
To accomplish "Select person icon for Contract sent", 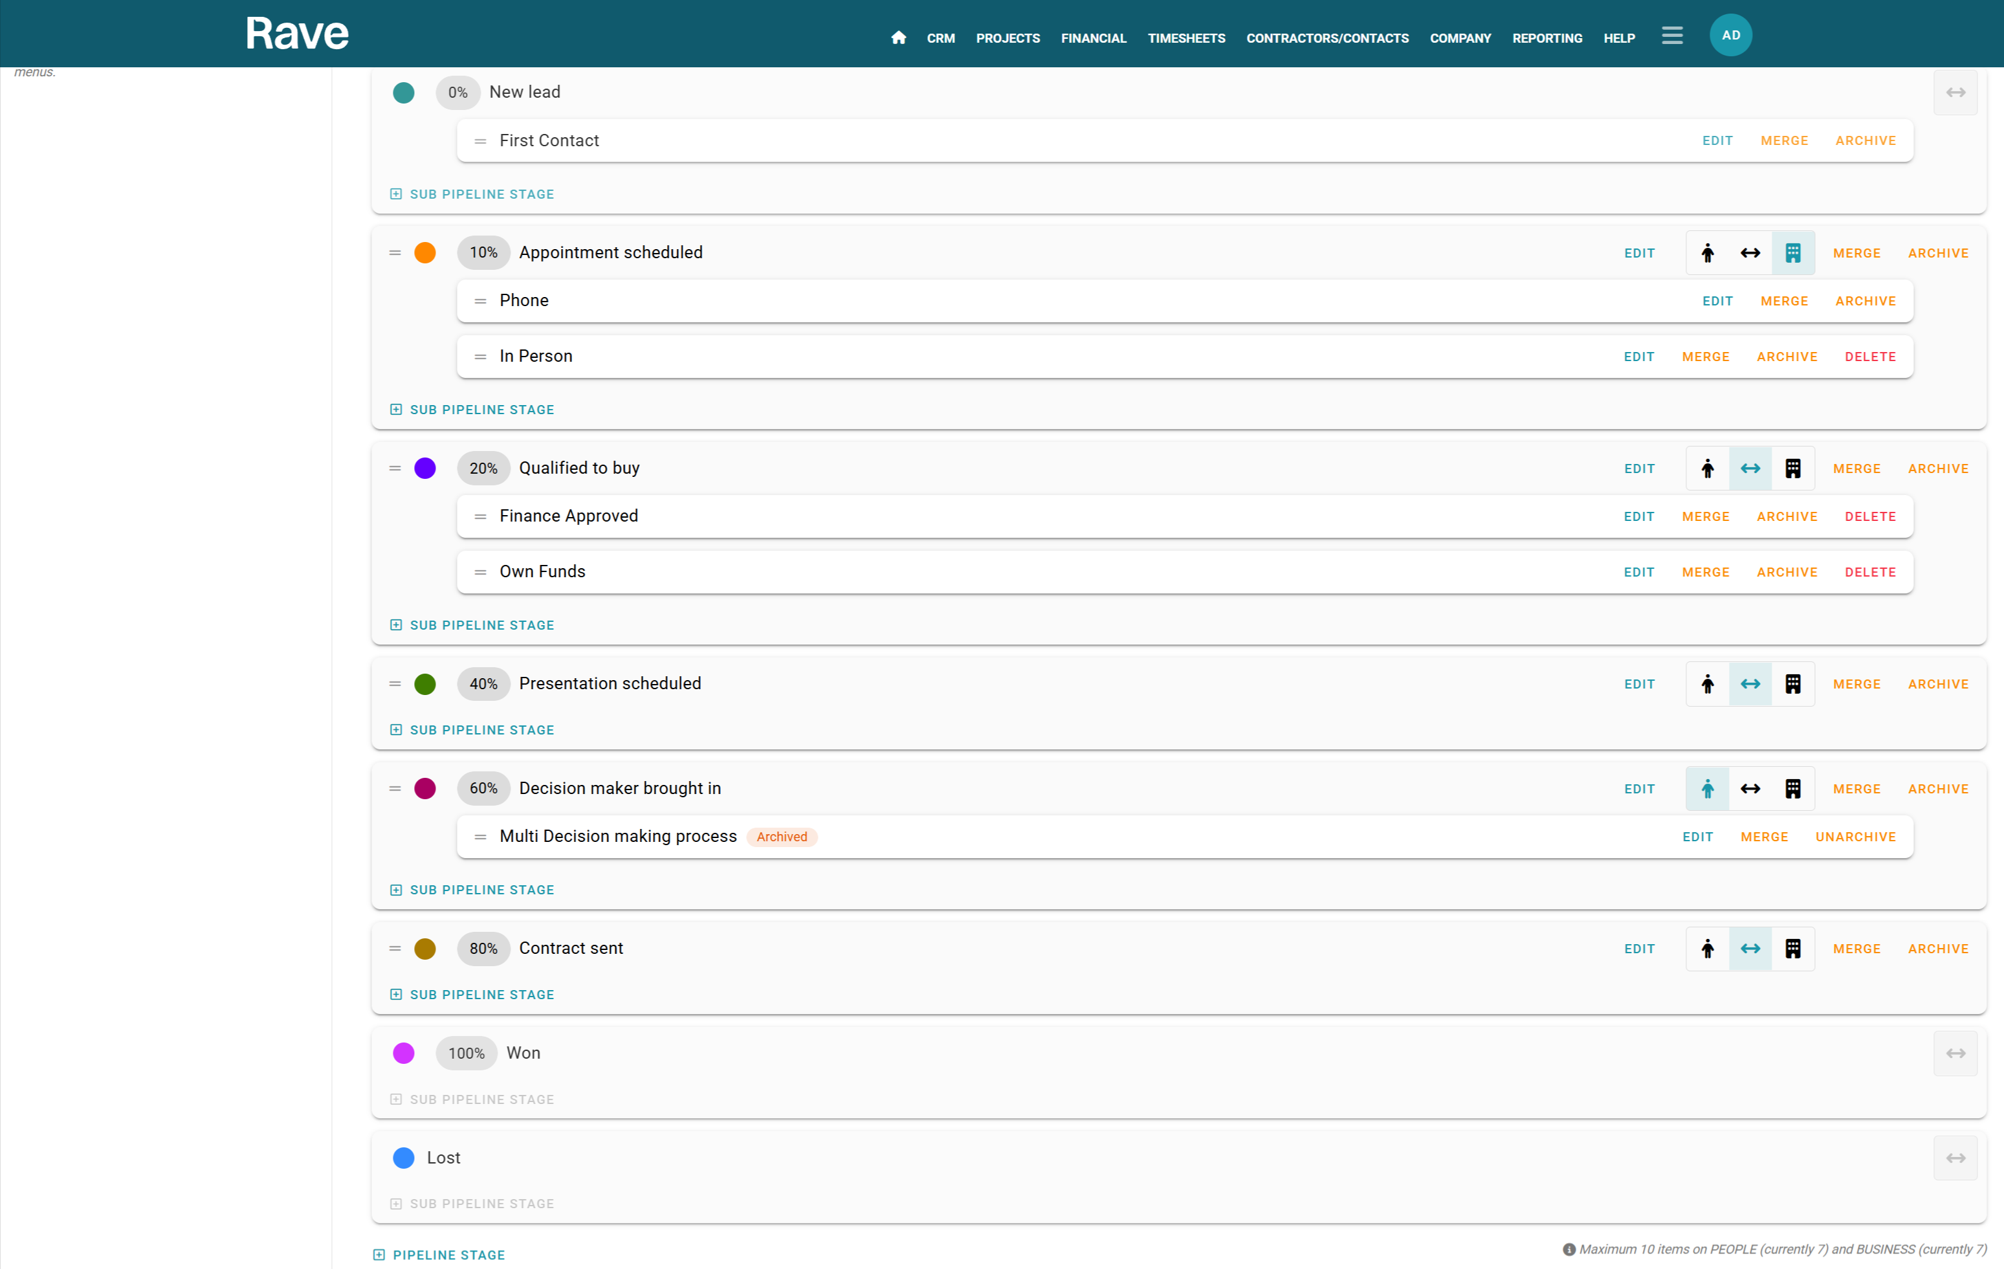I will coord(1708,949).
